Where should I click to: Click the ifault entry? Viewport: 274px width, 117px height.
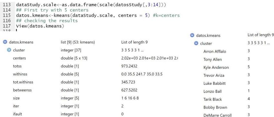coord(17,114)
